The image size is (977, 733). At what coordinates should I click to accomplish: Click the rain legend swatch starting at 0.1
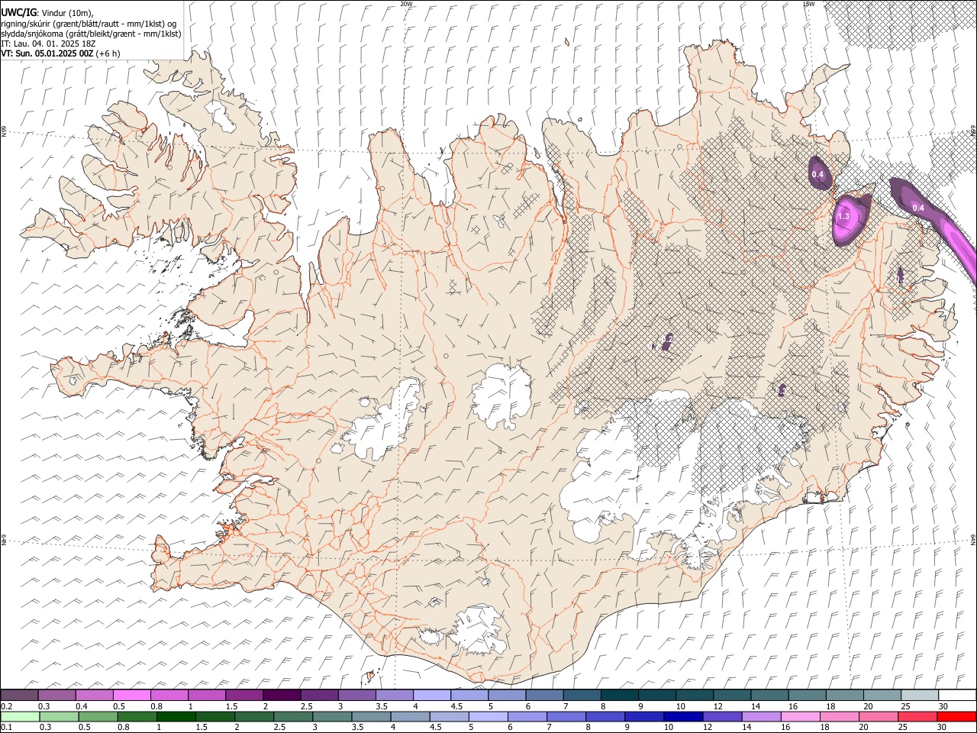pyautogui.click(x=20, y=717)
